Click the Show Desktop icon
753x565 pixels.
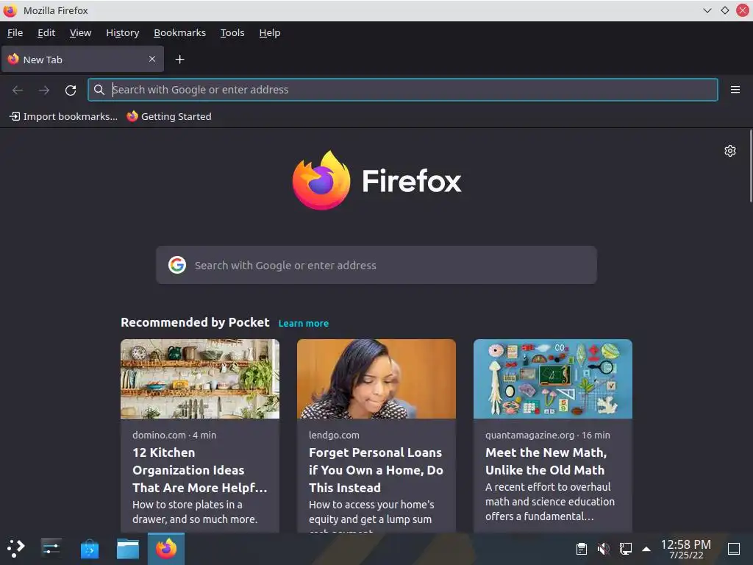(734, 548)
